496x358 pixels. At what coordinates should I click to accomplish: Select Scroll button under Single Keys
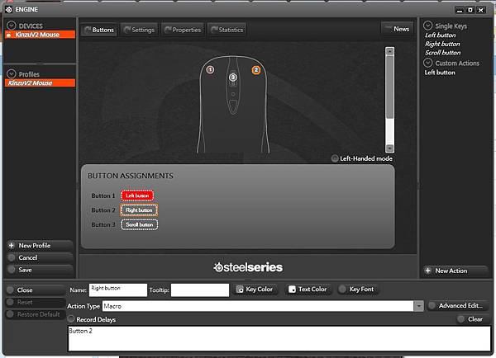(x=442, y=53)
